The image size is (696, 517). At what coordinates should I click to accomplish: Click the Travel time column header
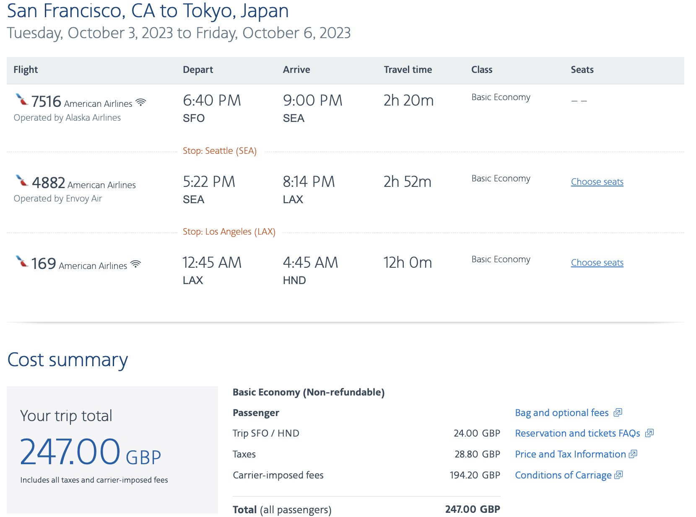(408, 70)
